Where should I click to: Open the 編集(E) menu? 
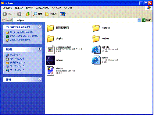[19, 8]
